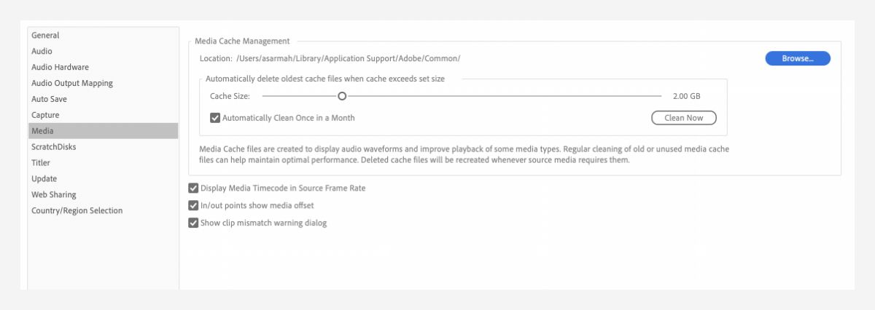The image size is (875, 310).
Task: Toggle Show clip mismatch warning dialog
Action: click(193, 223)
